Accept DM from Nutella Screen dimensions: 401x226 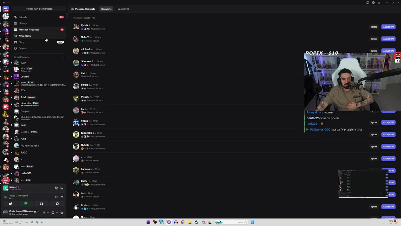388,146
